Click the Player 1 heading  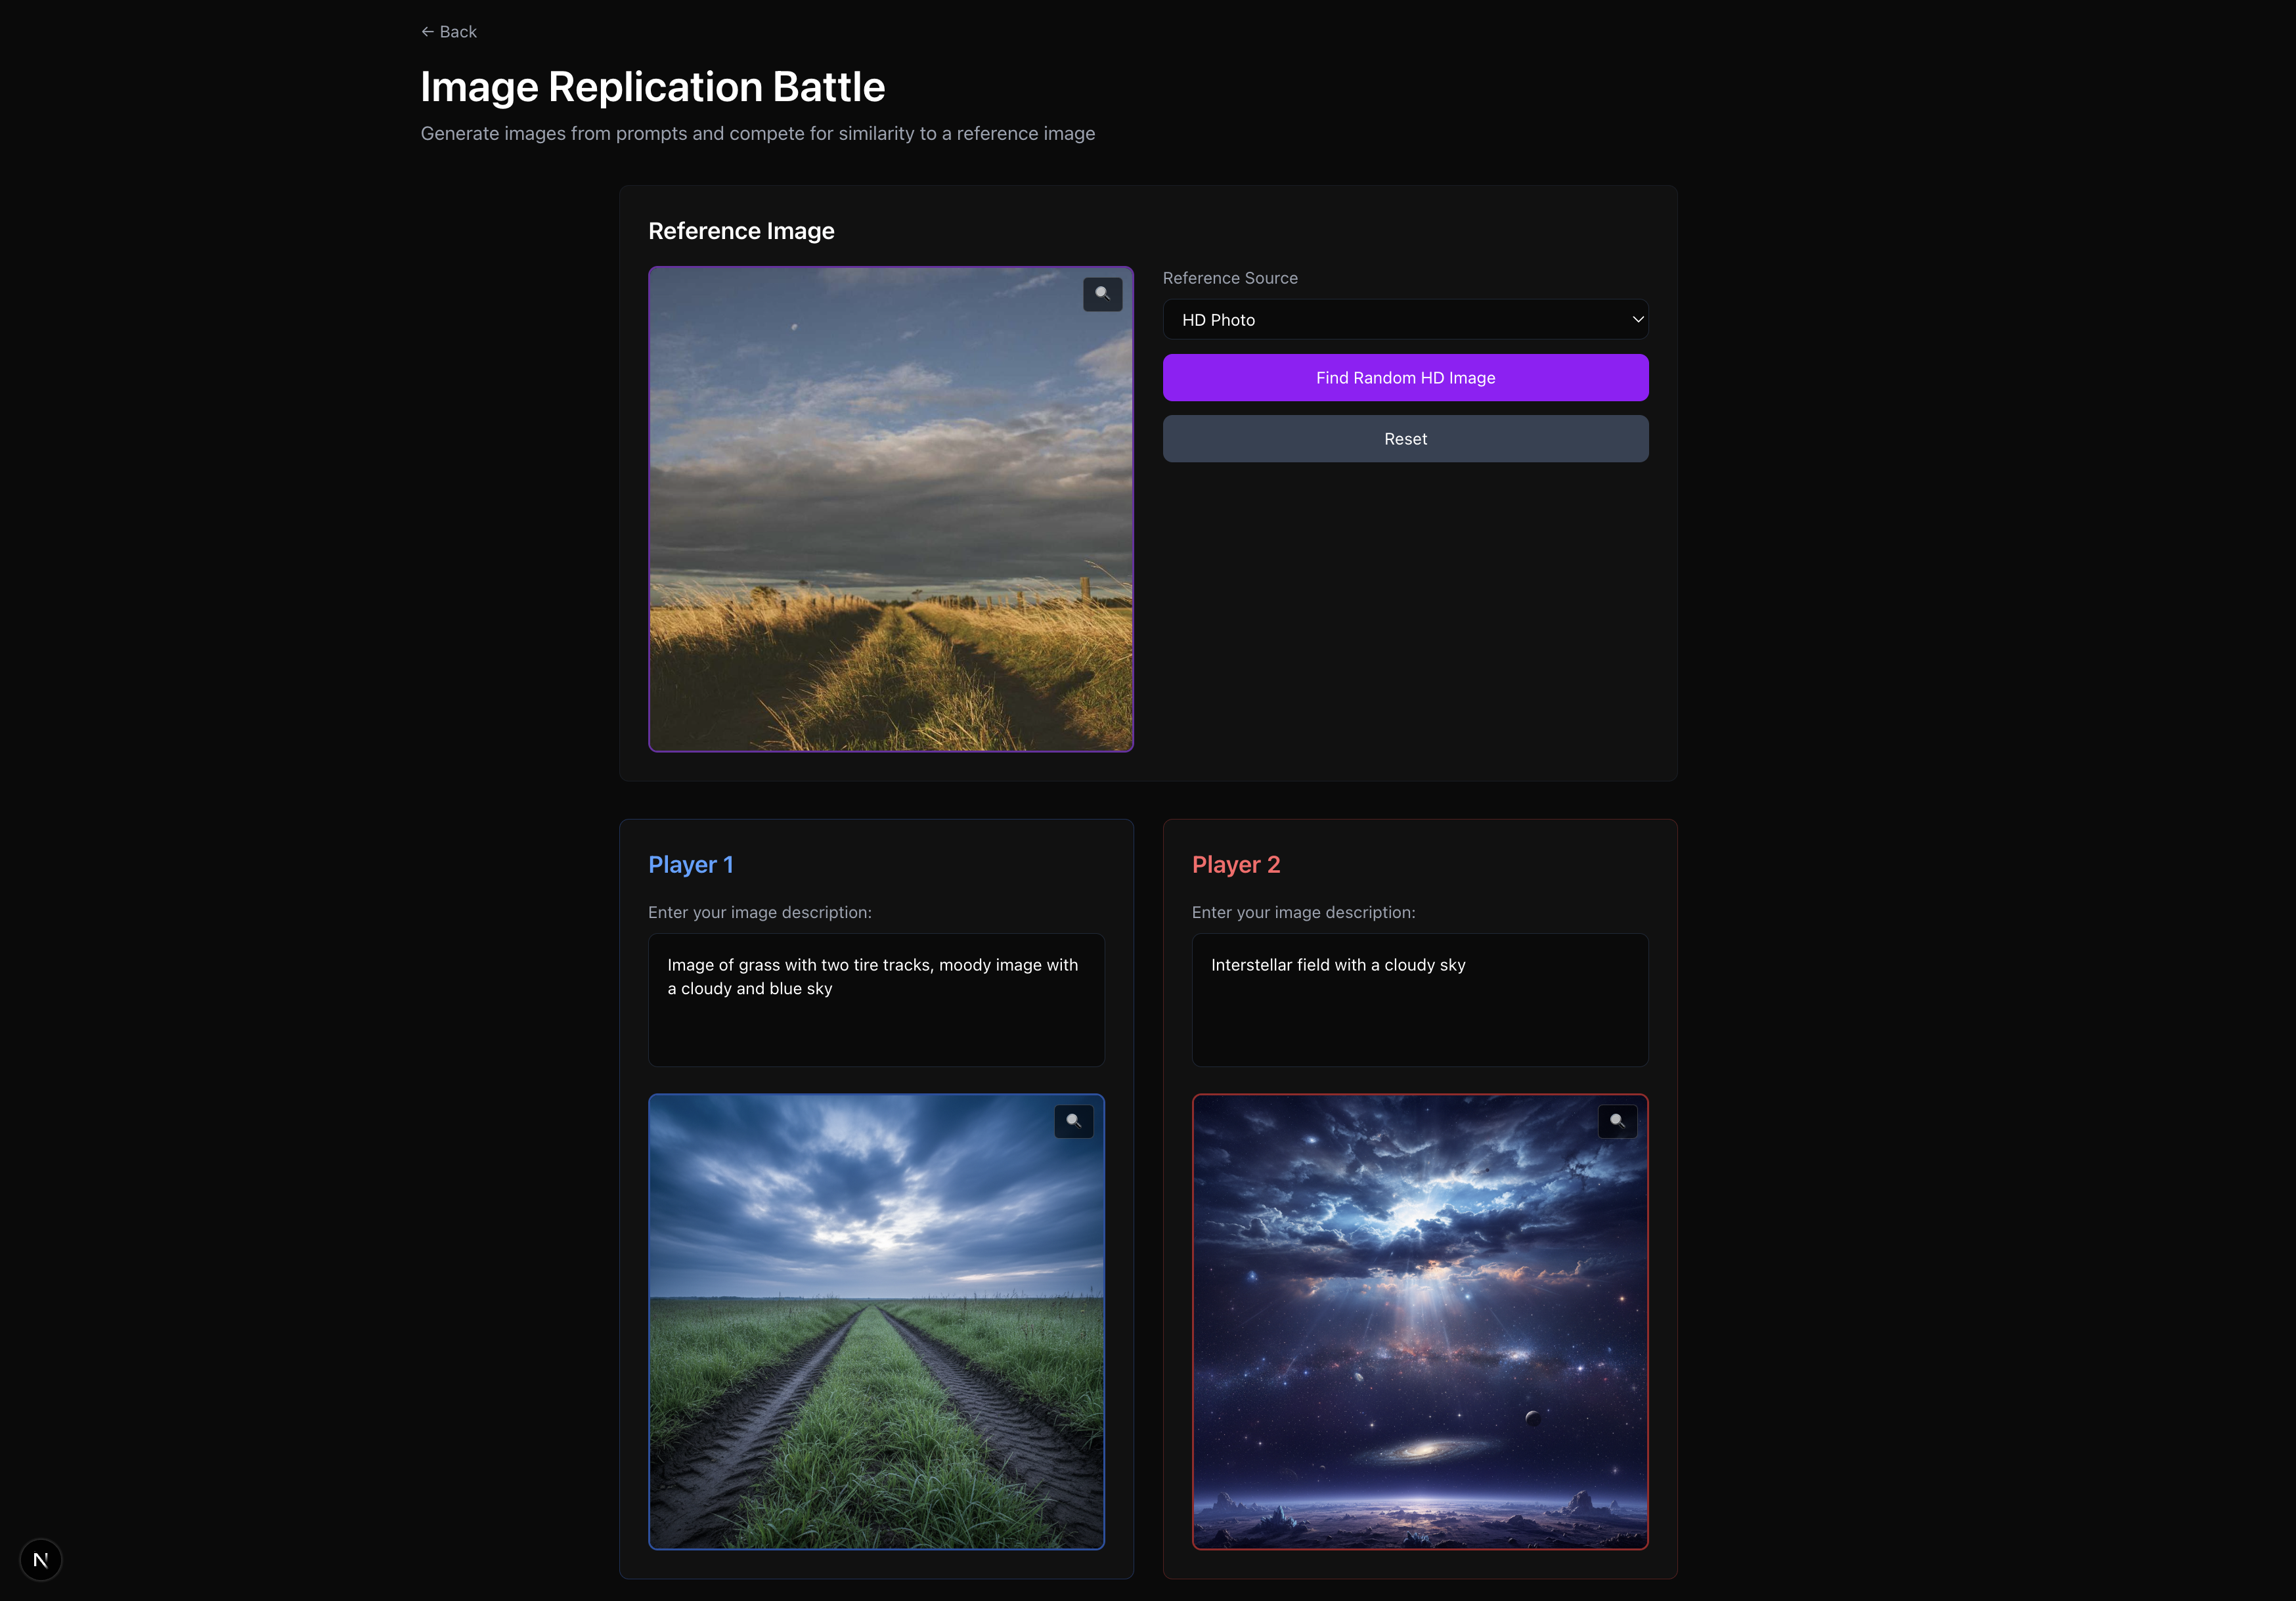point(691,865)
